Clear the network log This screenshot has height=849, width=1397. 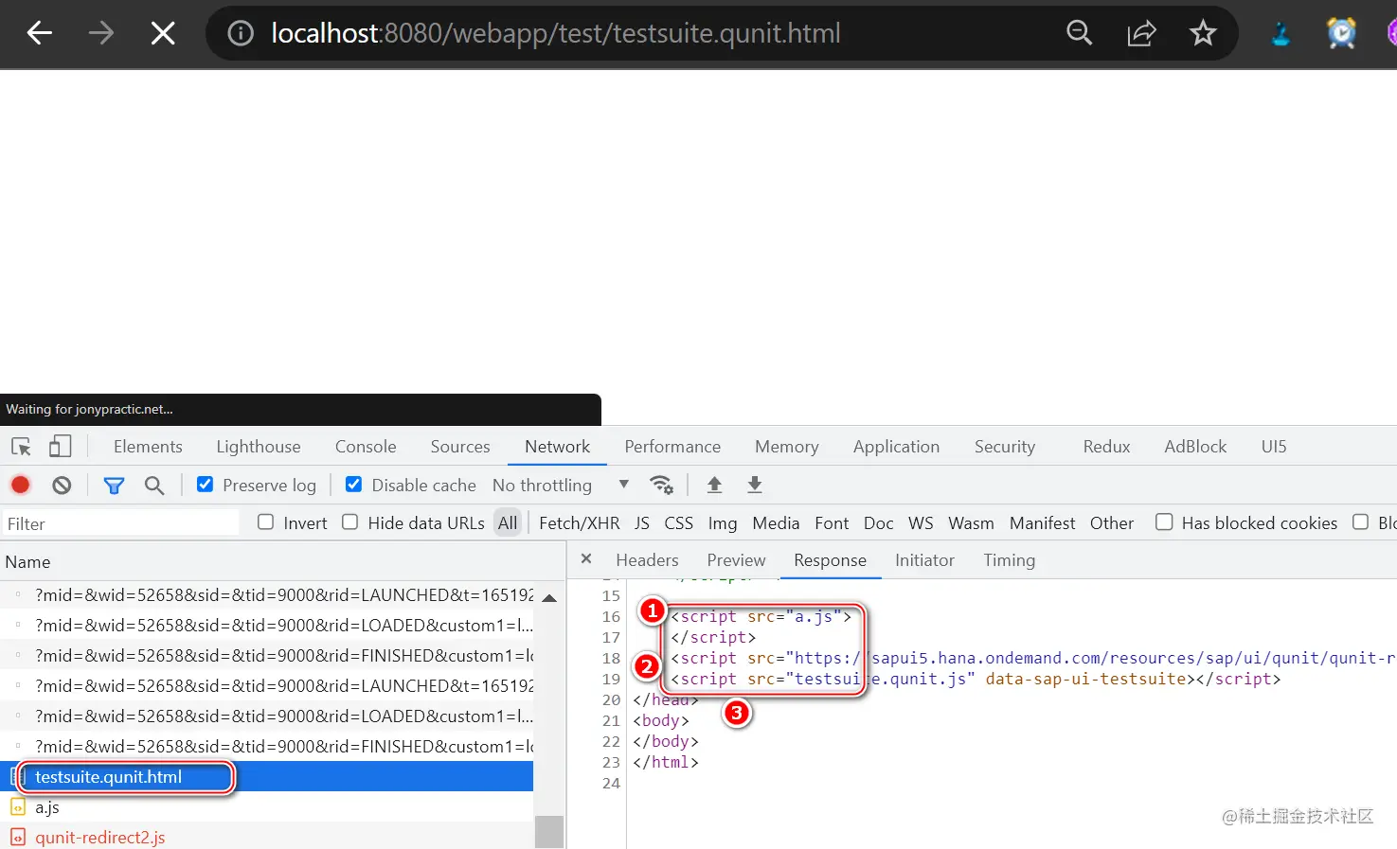click(x=62, y=485)
